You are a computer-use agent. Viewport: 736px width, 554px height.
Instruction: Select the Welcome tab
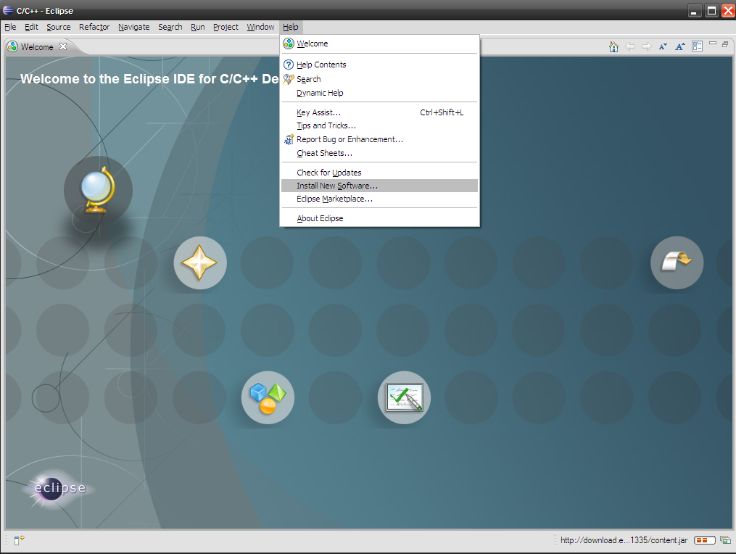click(37, 46)
